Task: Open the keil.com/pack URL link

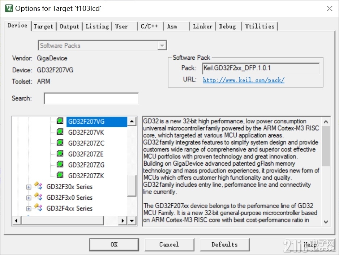Action: click(x=244, y=80)
